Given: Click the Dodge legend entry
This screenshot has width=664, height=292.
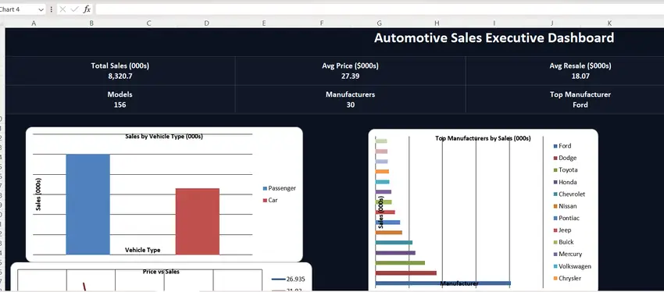Looking at the screenshot, I should coord(565,158).
